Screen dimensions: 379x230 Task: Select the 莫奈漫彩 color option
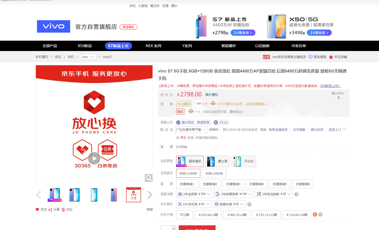(190, 161)
